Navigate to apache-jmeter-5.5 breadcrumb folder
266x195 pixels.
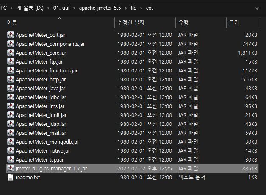pos(100,8)
